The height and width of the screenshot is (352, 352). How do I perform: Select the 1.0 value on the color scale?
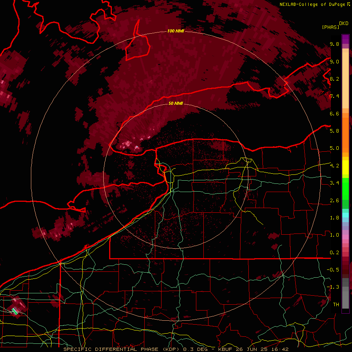334,235
